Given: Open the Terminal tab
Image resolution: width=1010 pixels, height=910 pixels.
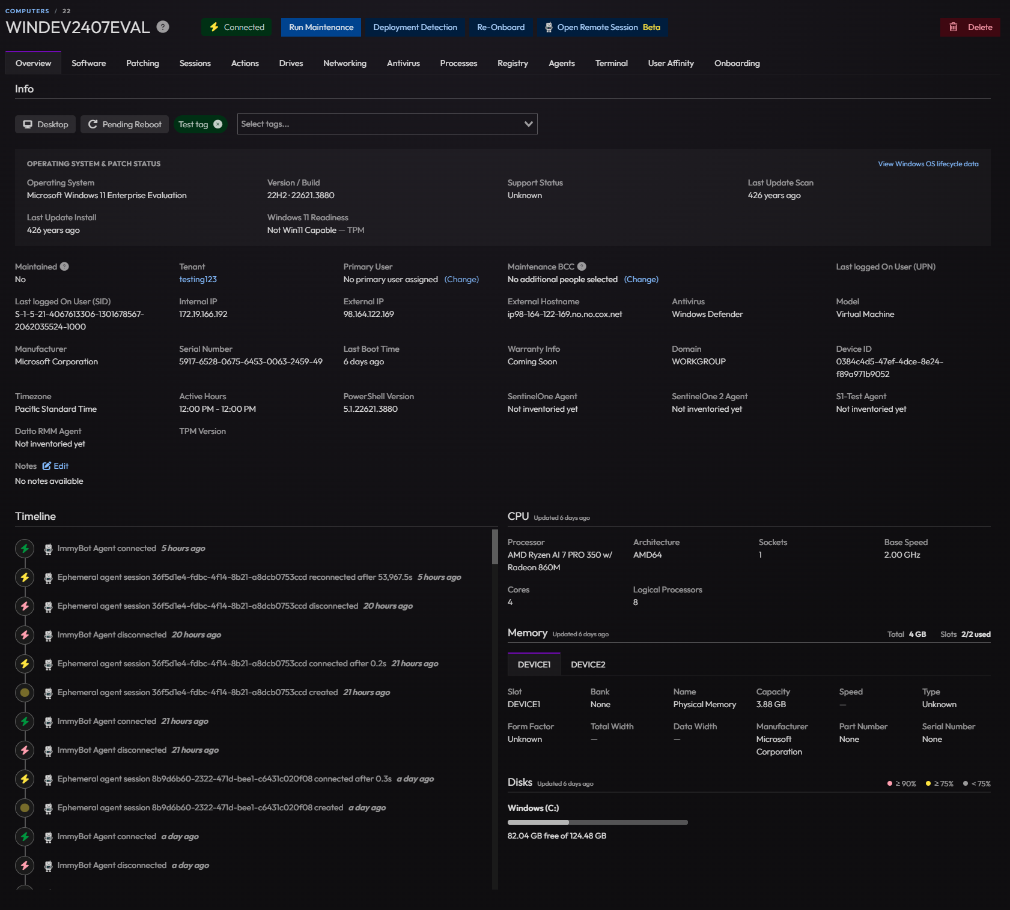Looking at the screenshot, I should 611,63.
